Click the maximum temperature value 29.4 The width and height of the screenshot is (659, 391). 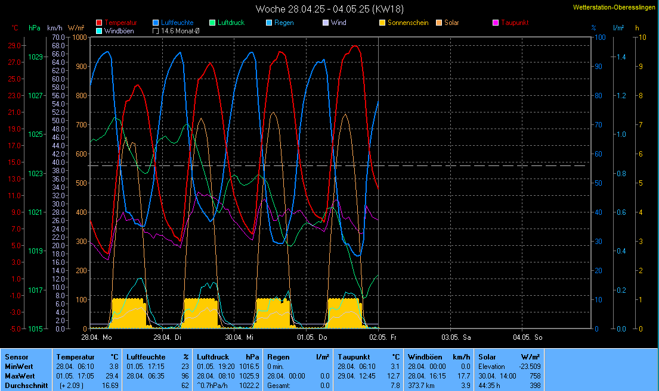112,376
